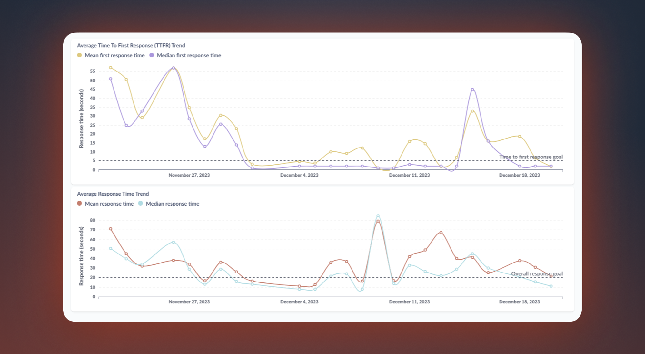Screen dimensions: 645x354
Task: Click the December 18, 2023 label in bottom chart
Action: point(519,302)
